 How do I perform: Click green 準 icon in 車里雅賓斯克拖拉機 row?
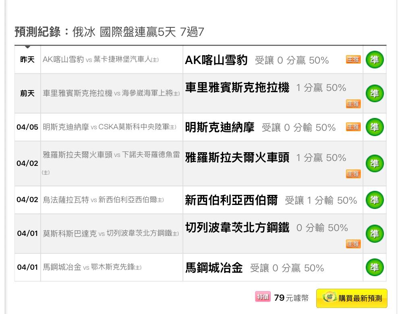click(x=375, y=93)
